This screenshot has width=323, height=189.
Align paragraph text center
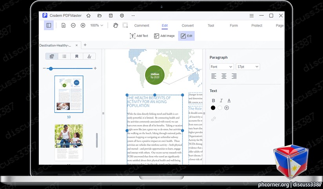pos(224,76)
